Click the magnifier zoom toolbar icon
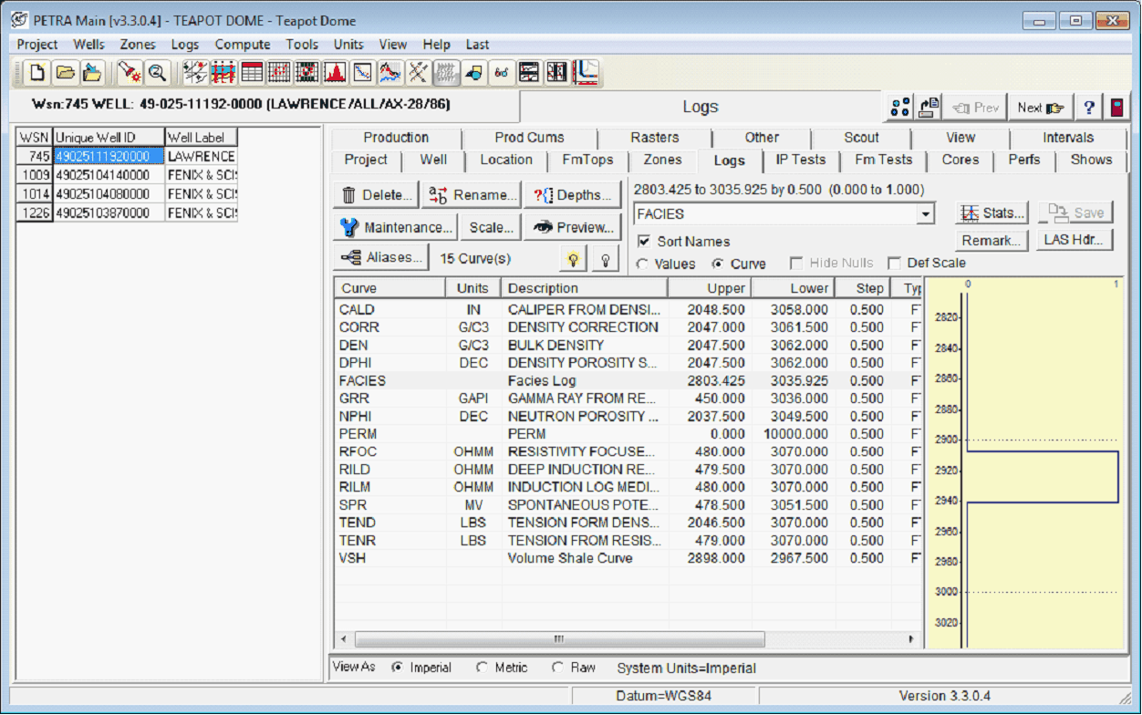 (x=157, y=73)
